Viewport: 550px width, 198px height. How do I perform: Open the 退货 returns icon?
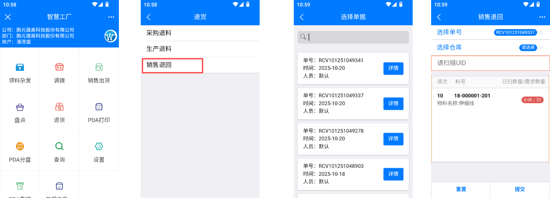pos(59,107)
